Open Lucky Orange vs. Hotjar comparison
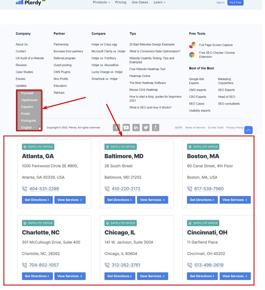 [107, 72]
